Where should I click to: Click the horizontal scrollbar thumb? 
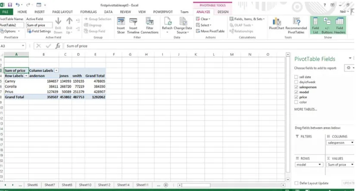coord(196,185)
